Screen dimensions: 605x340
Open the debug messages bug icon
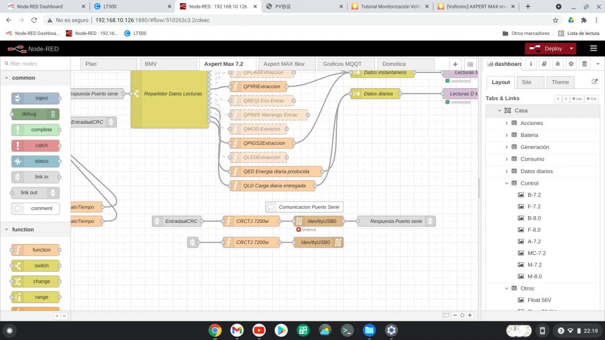558,64
